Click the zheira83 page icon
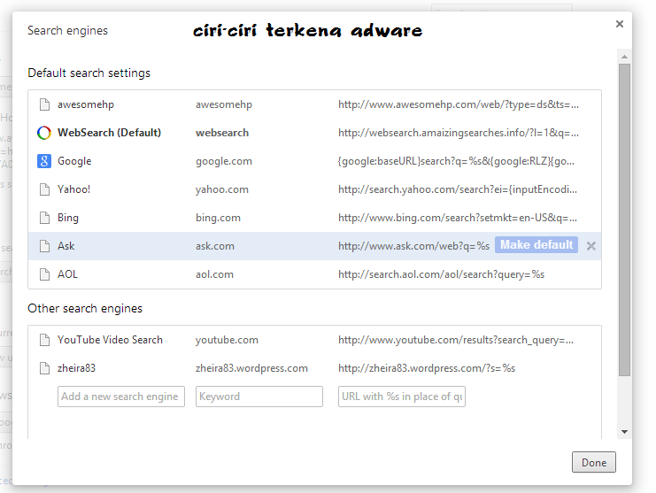This screenshot has width=656, height=493. coord(44,368)
